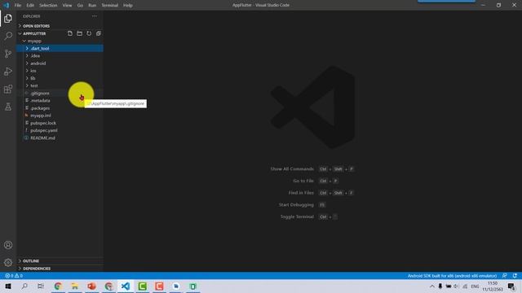Expand the OUTLINE section
The width and height of the screenshot is (522, 293).
click(x=60, y=260)
